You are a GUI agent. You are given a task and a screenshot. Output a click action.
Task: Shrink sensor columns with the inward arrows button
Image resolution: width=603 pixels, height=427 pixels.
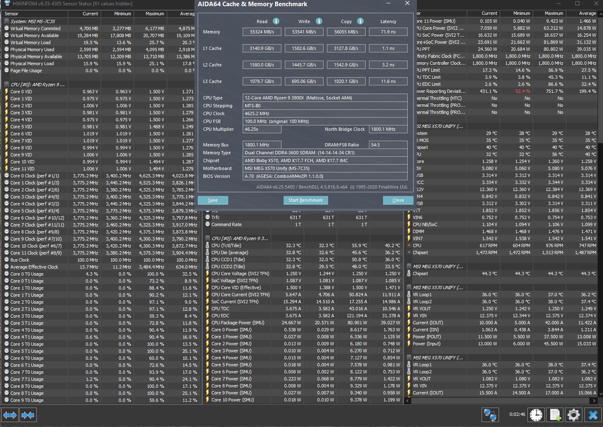tap(28, 415)
